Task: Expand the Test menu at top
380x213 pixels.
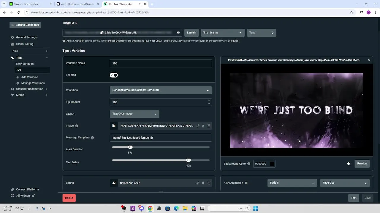Action: pos(262,33)
